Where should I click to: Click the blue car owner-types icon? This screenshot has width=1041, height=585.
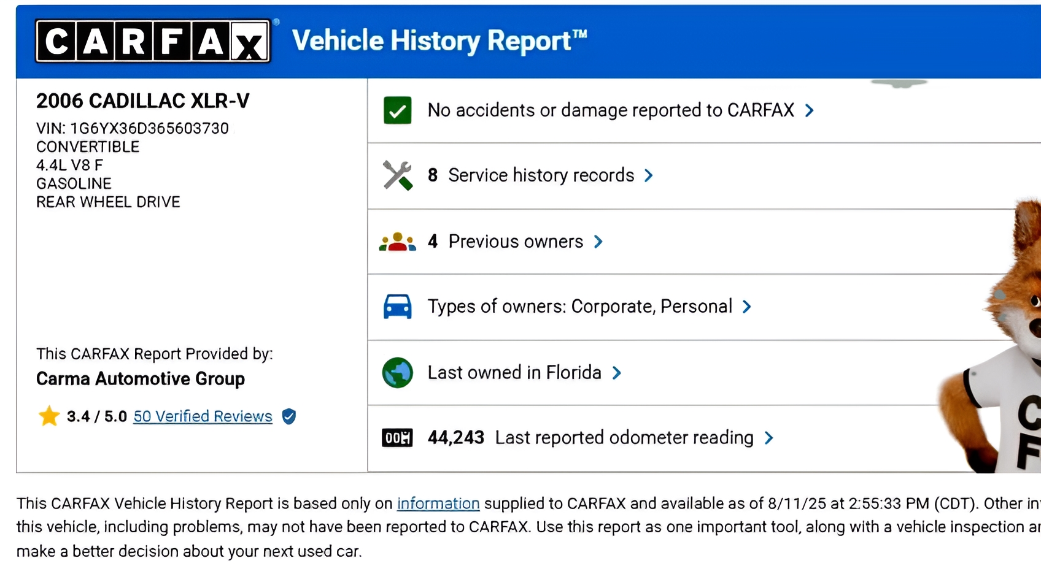tap(397, 307)
